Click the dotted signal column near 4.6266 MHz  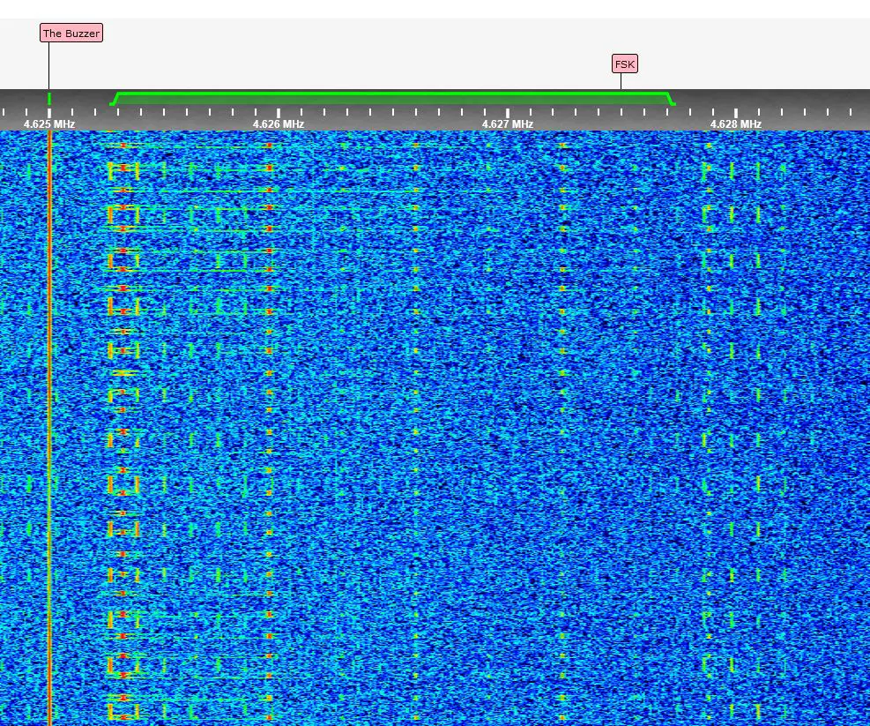[415, 397]
